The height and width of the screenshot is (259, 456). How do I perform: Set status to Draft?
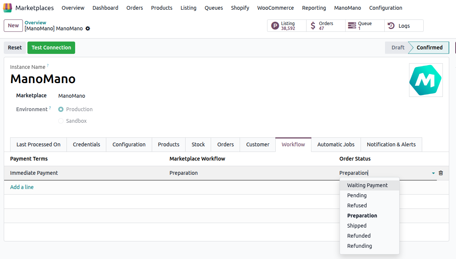398,48
